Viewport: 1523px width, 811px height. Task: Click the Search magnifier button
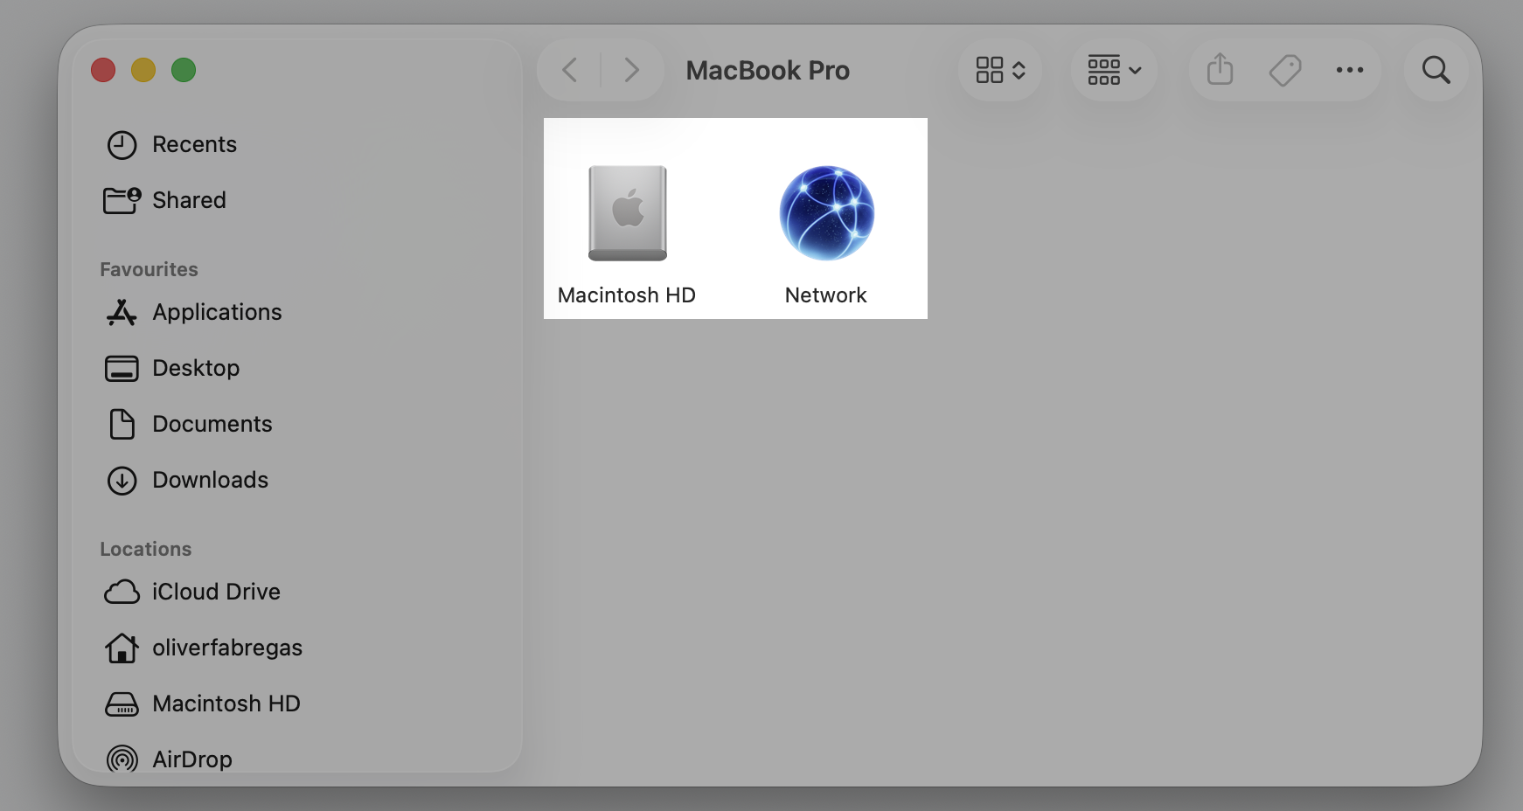click(1436, 70)
